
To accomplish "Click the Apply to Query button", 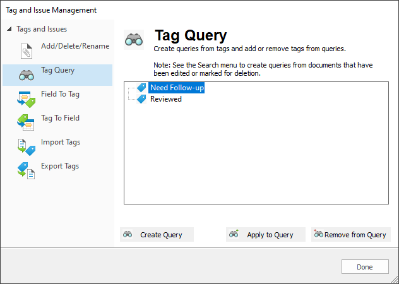I will click(x=266, y=234).
